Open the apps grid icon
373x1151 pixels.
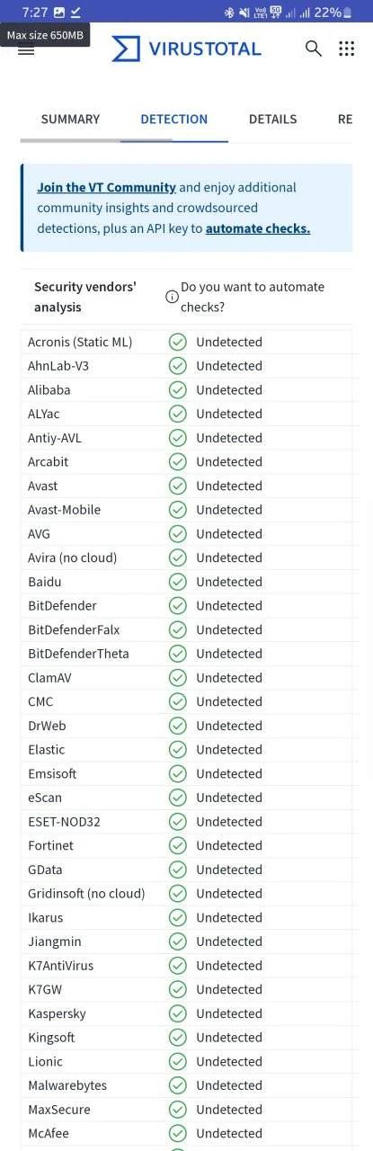tap(346, 49)
